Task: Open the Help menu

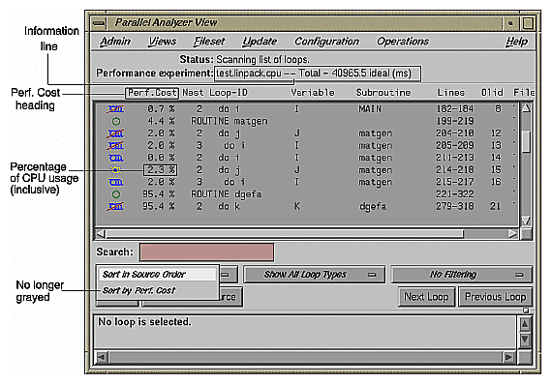Action: pos(516,42)
